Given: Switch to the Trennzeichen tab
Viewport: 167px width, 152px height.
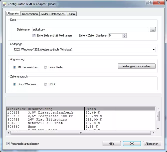Looking at the screenshot, I should (x=30, y=14).
